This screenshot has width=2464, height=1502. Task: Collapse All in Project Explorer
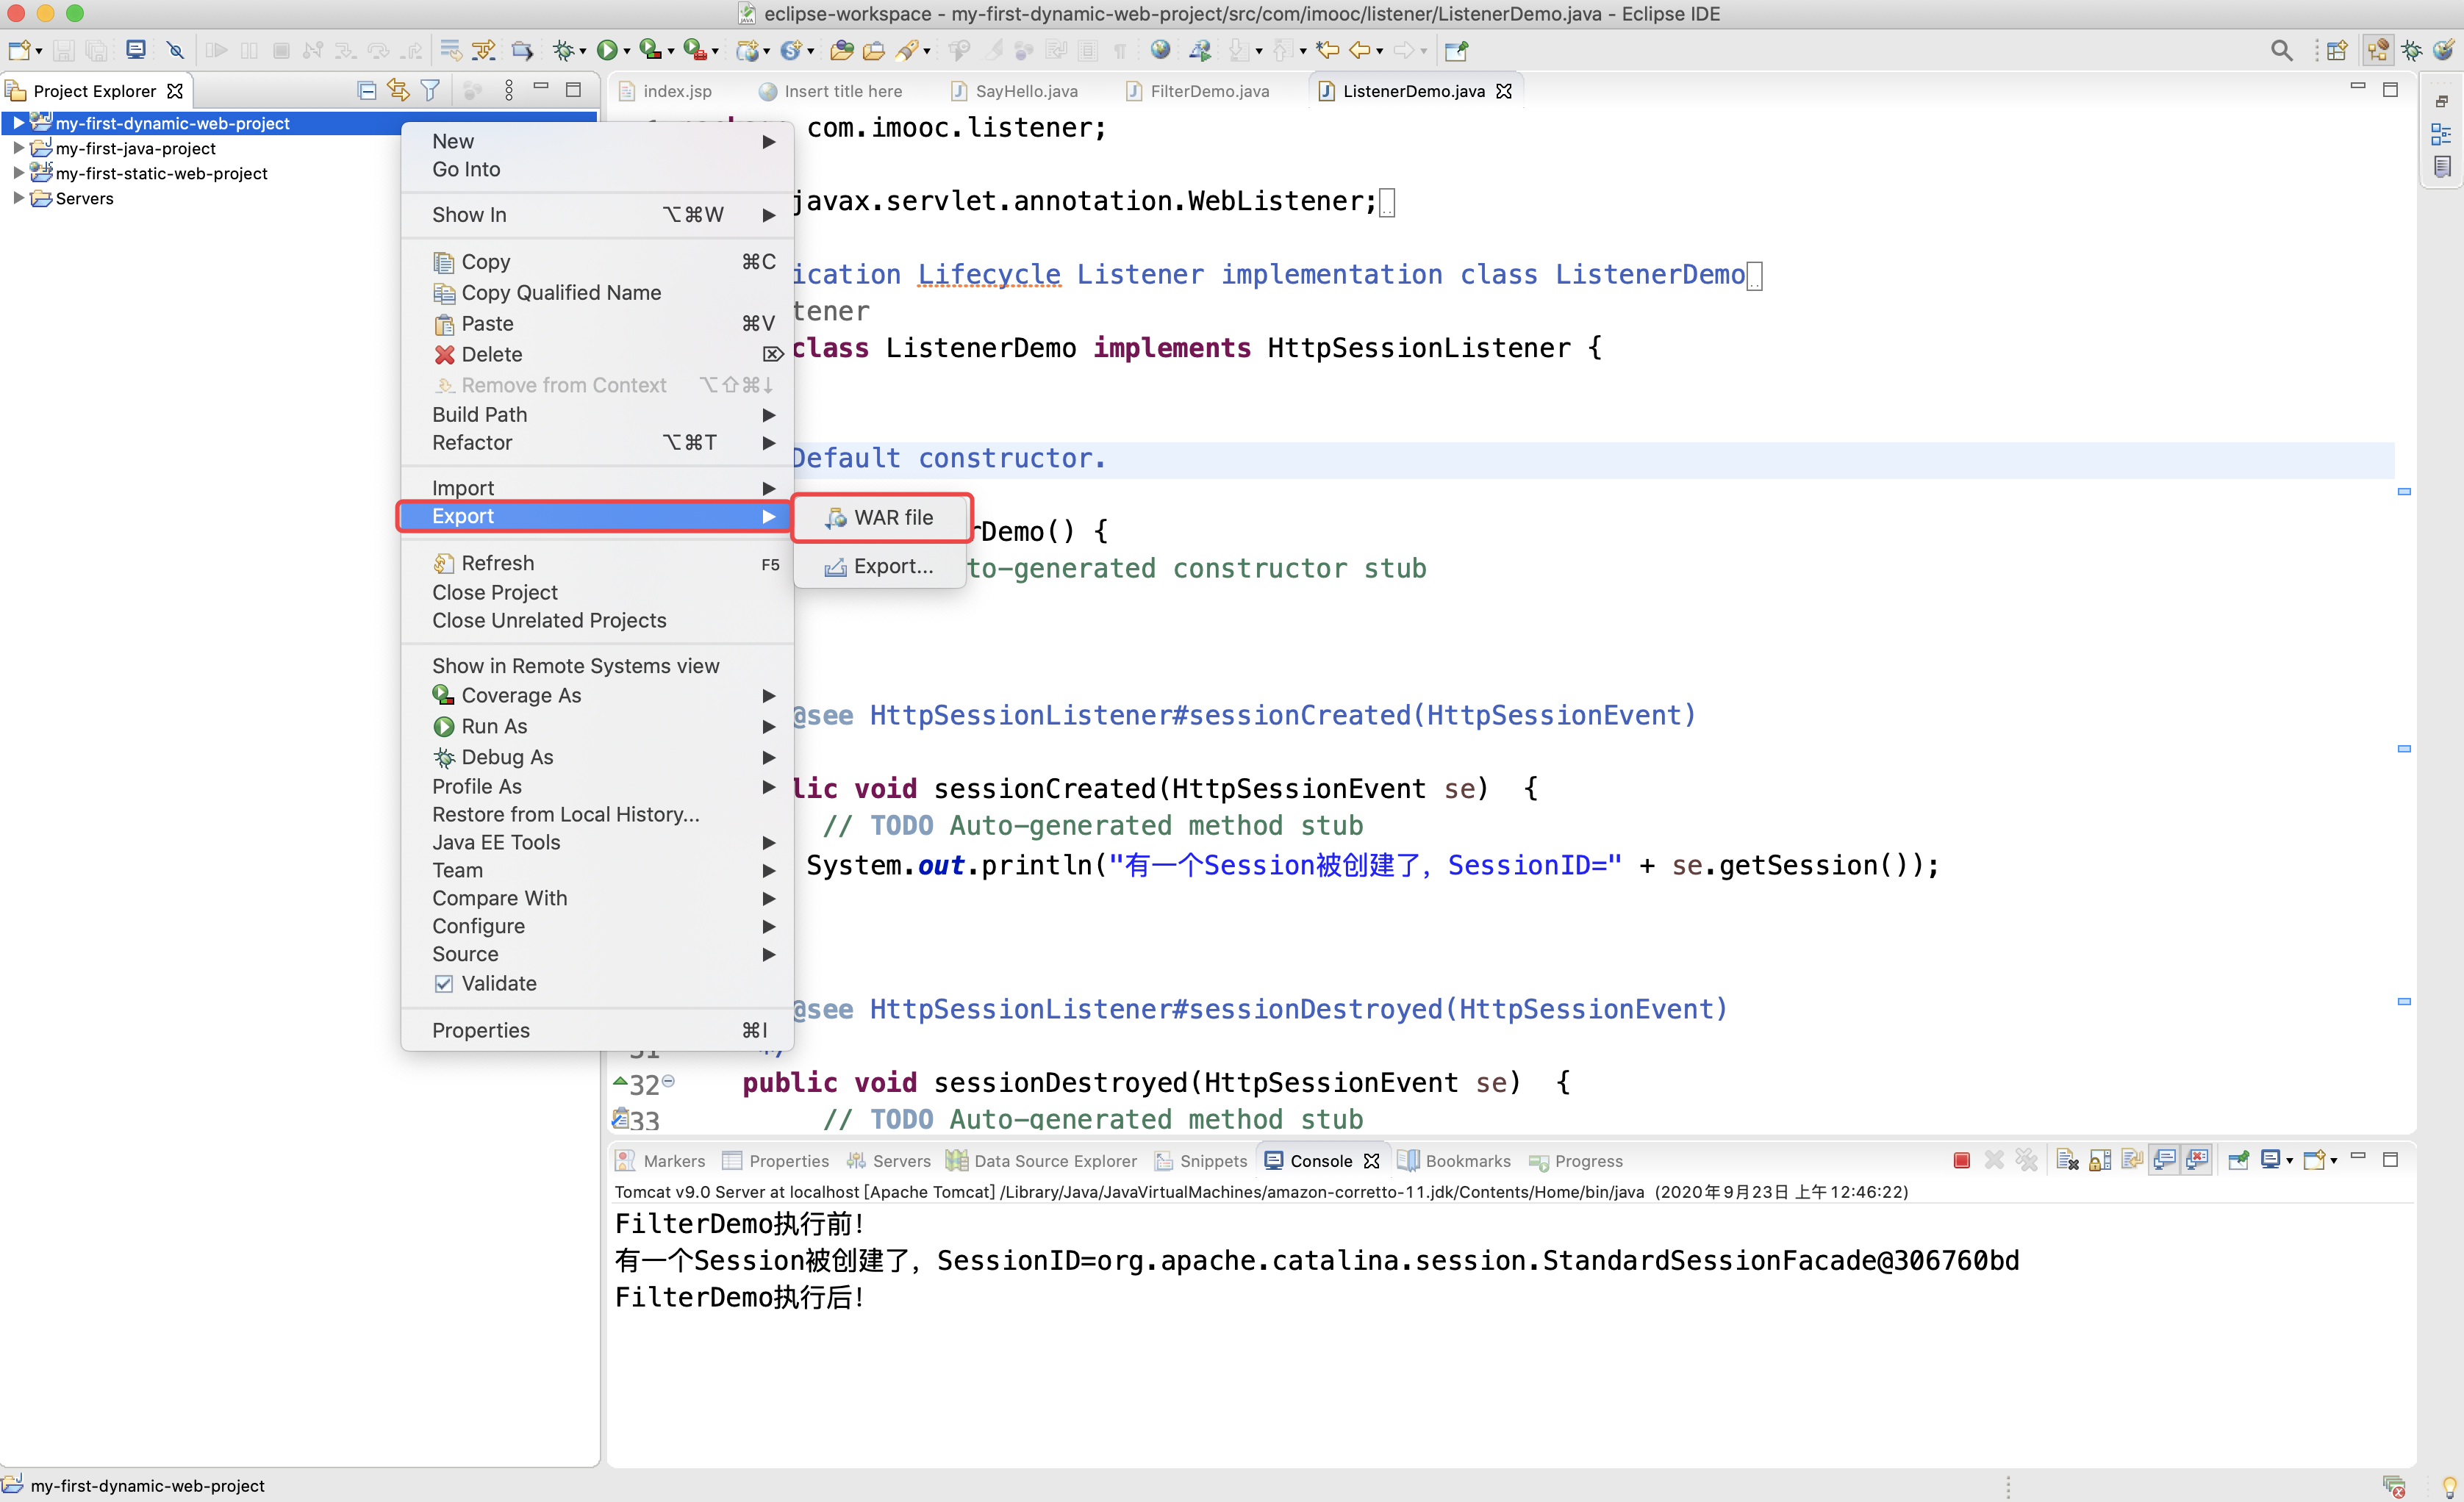(367, 91)
